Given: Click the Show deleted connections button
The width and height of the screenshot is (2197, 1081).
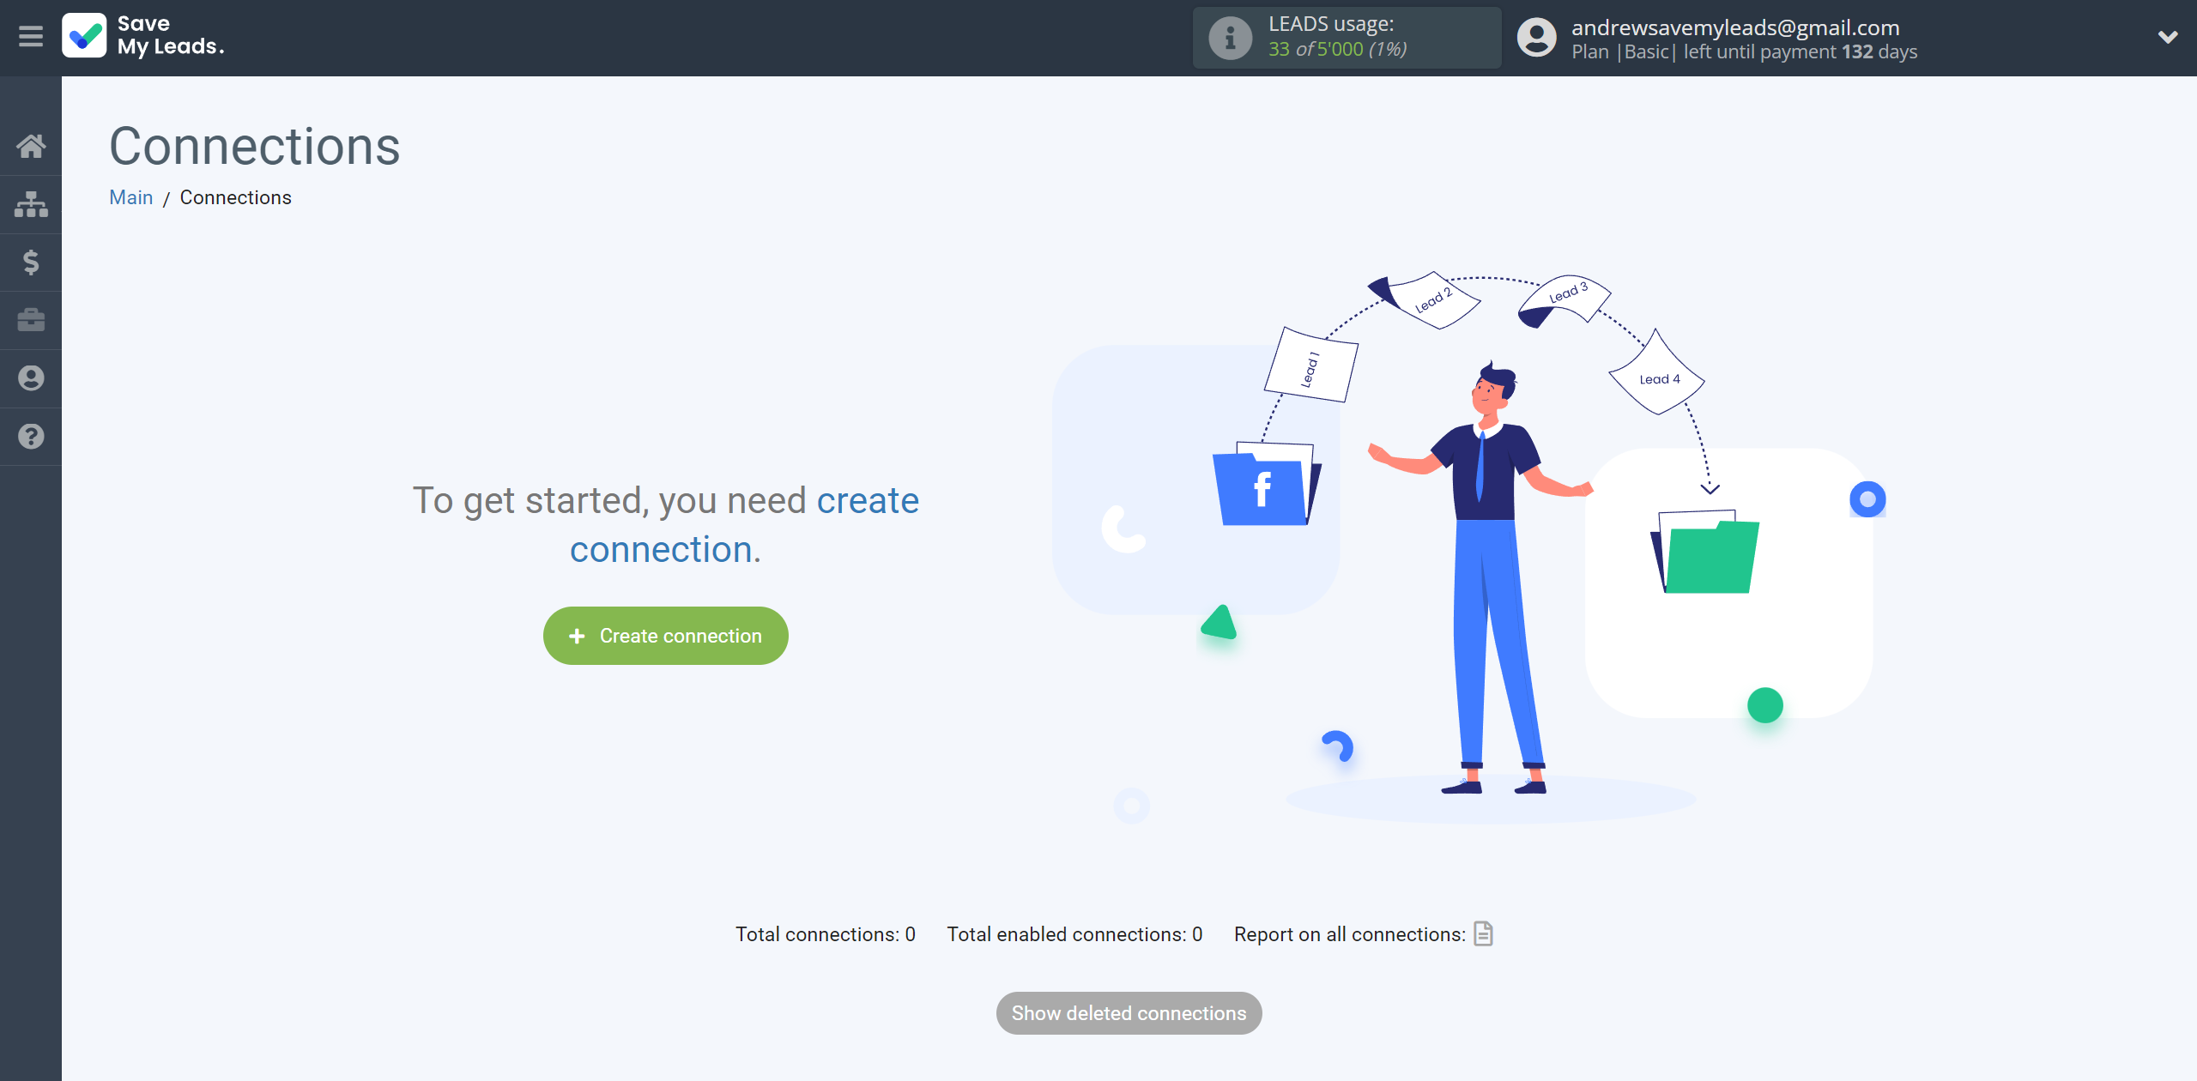Looking at the screenshot, I should coord(1127,1012).
